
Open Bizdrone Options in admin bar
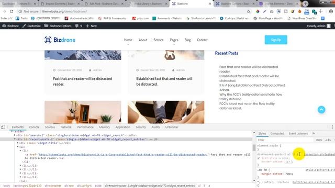pyautogui.click(x=58, y=26)
